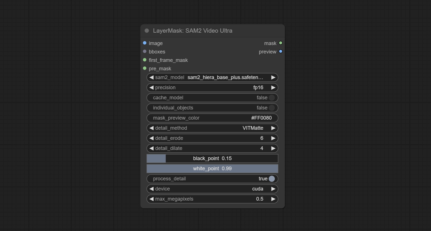431x231 pixels.
Task: Collapse node using the title bar dot
Action: pos(147,31)
